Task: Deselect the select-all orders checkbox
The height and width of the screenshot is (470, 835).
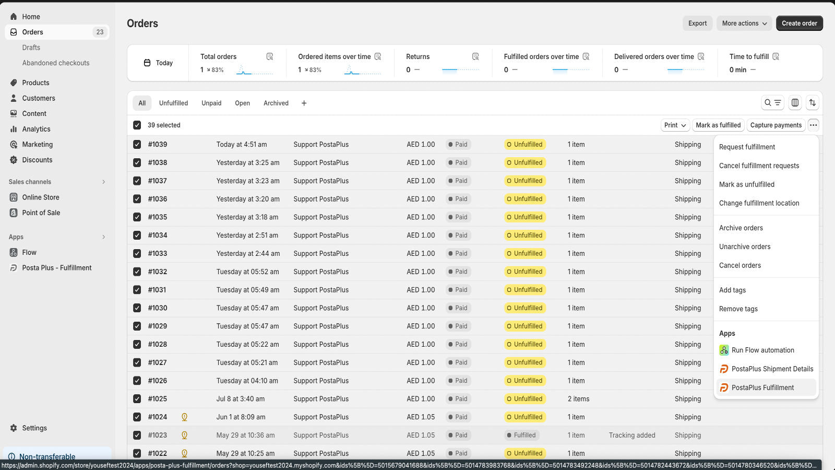Action: coord(137,125)
